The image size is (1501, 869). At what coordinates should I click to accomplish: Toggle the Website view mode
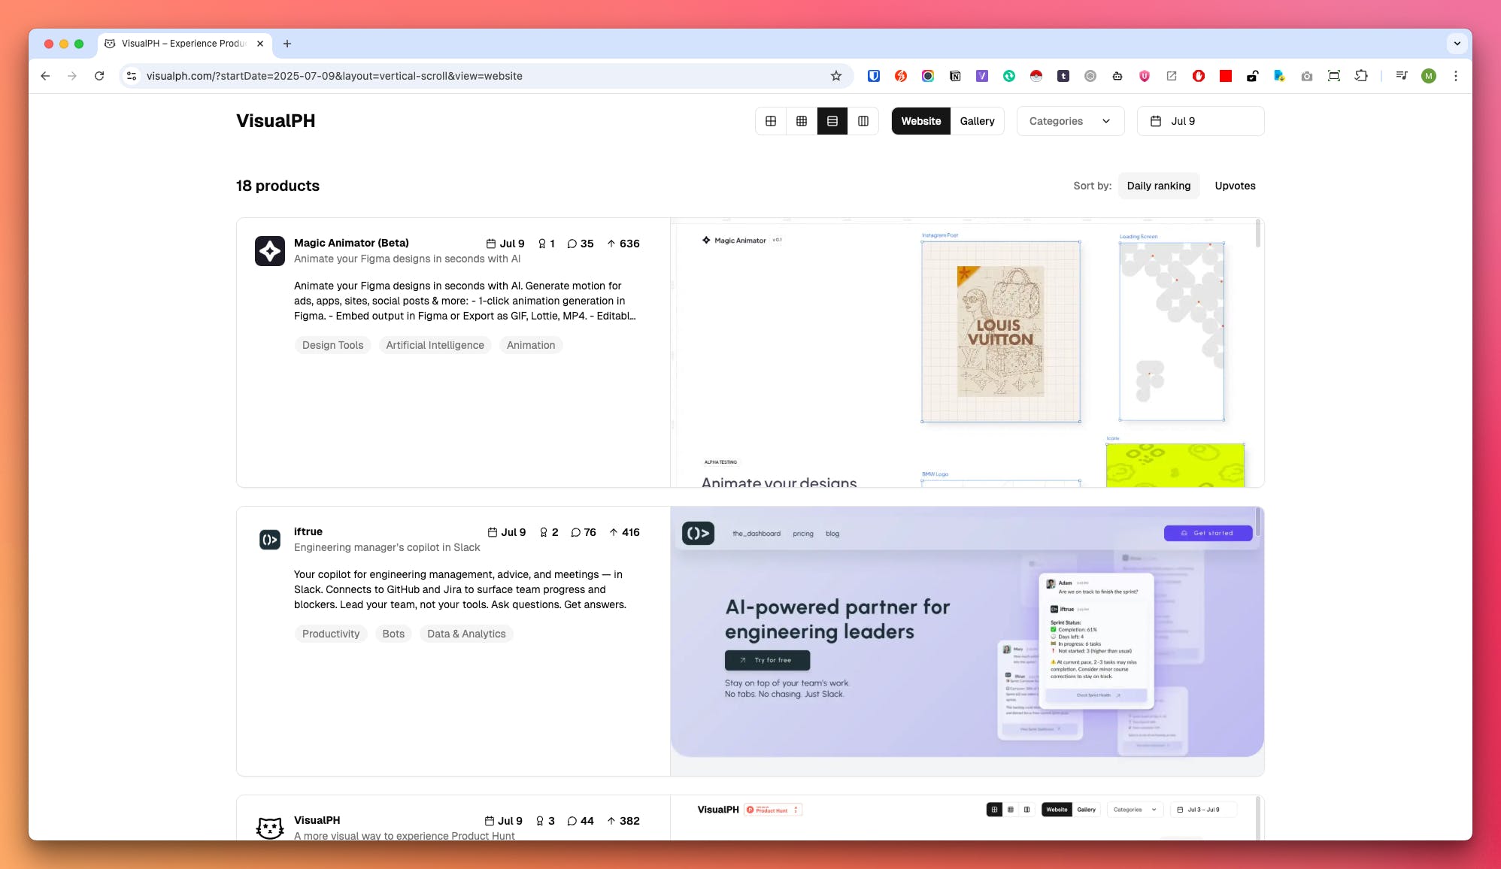(x=921, y=121)
